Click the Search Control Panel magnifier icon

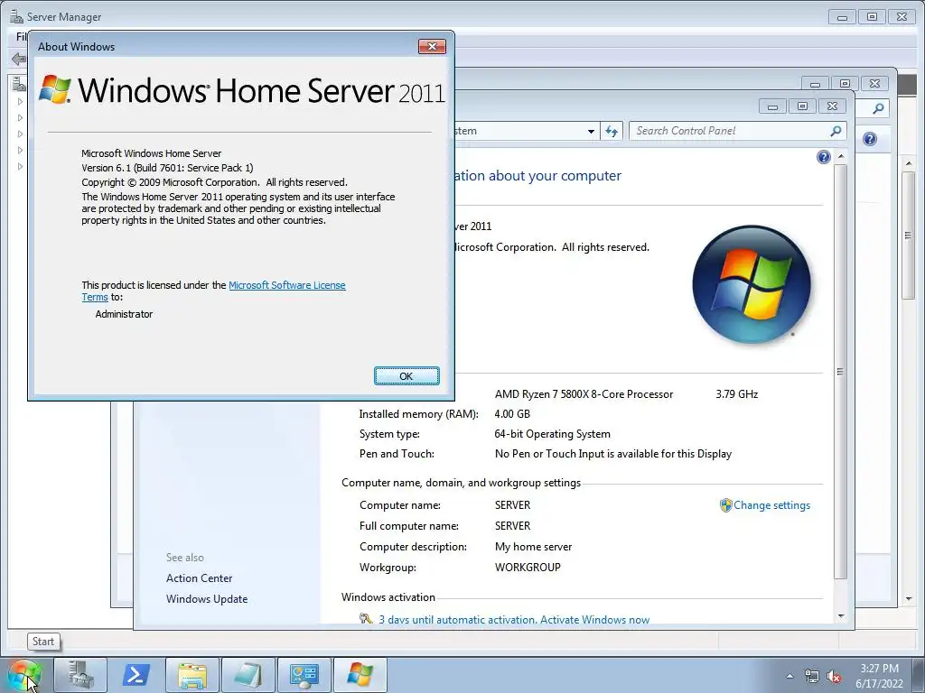pyautogui.click(x=836, y=131)
